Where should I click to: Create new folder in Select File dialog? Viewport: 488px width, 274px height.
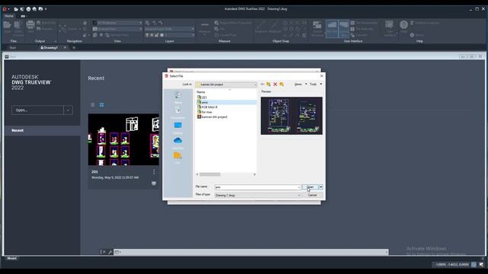(281, 84)
